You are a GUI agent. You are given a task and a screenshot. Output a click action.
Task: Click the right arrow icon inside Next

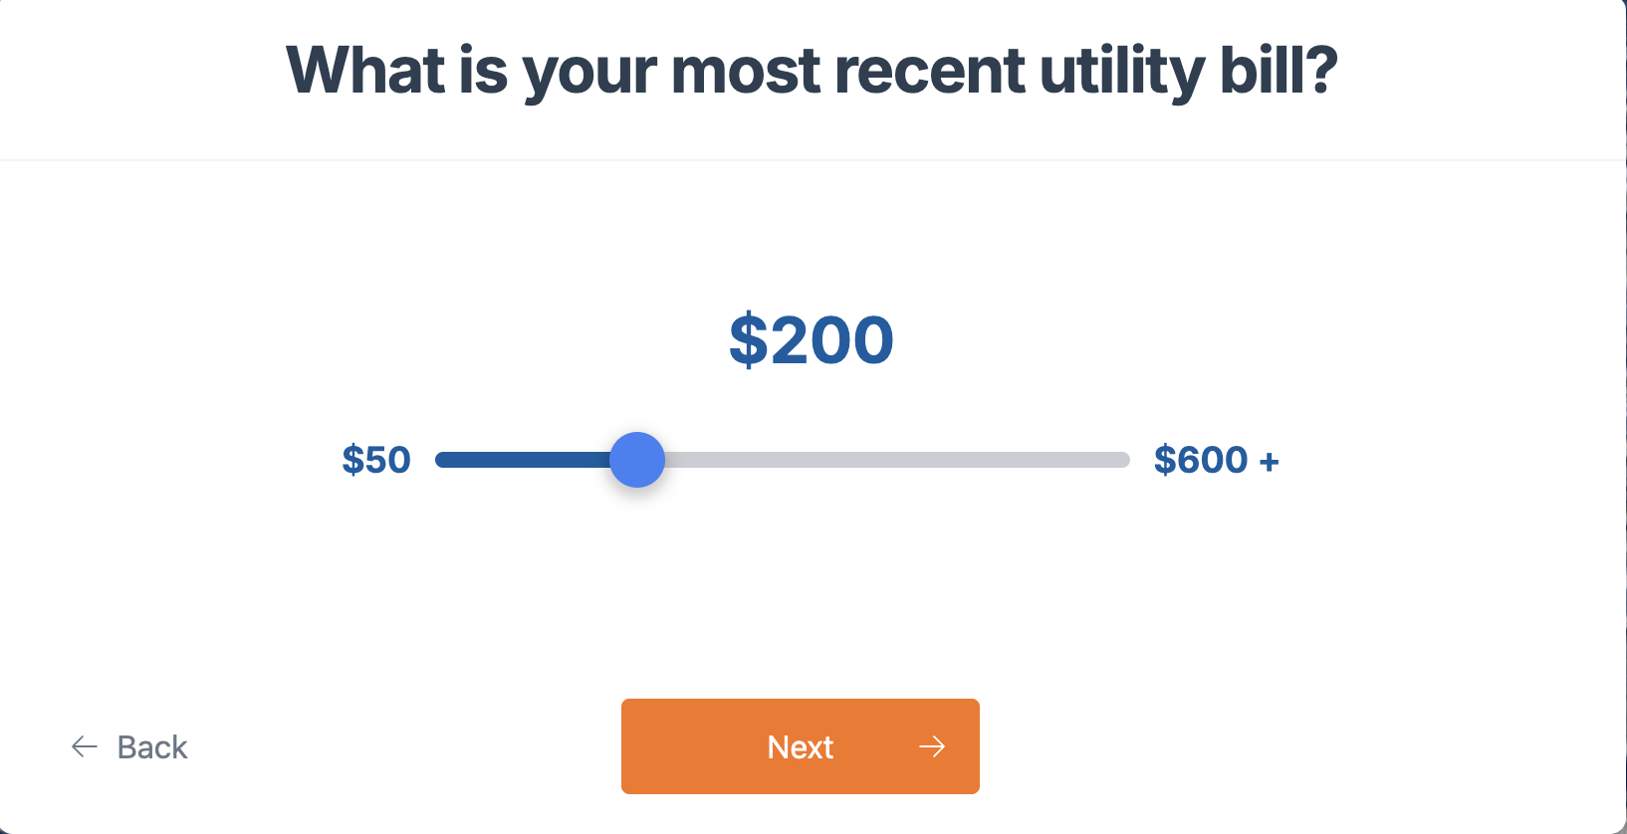coord(932,746)
